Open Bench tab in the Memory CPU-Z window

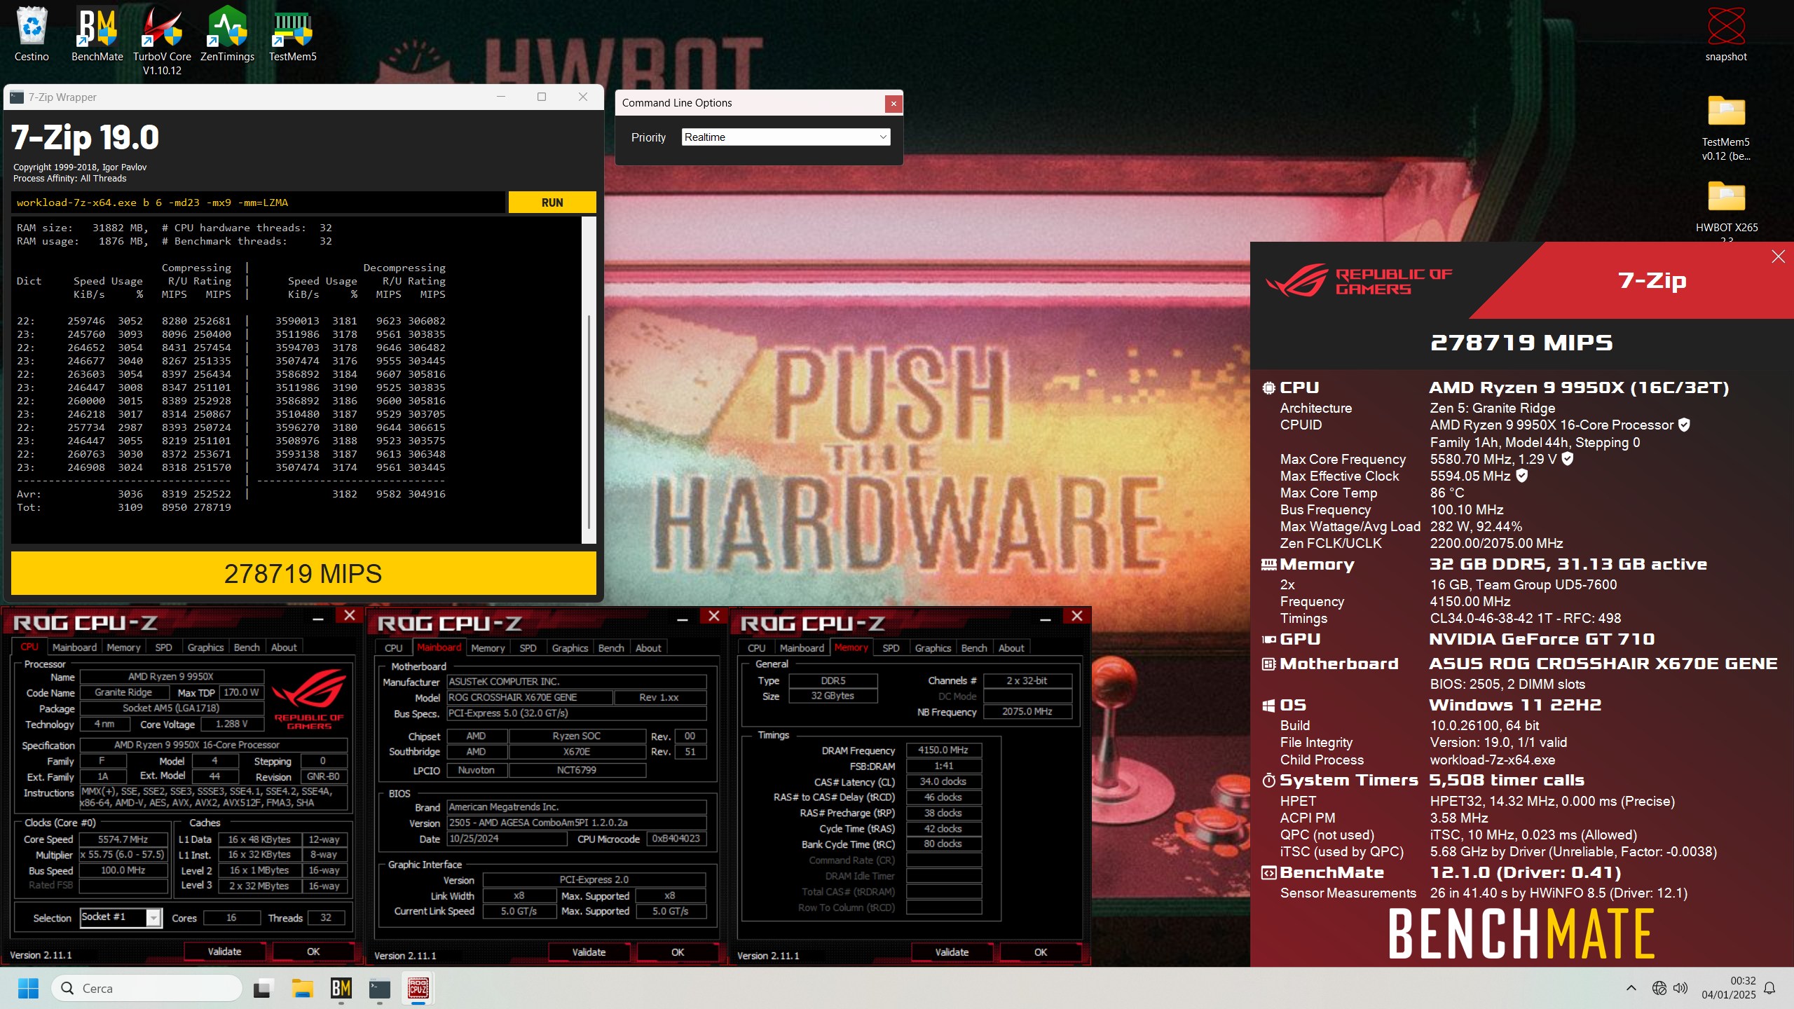pos(974,648)
